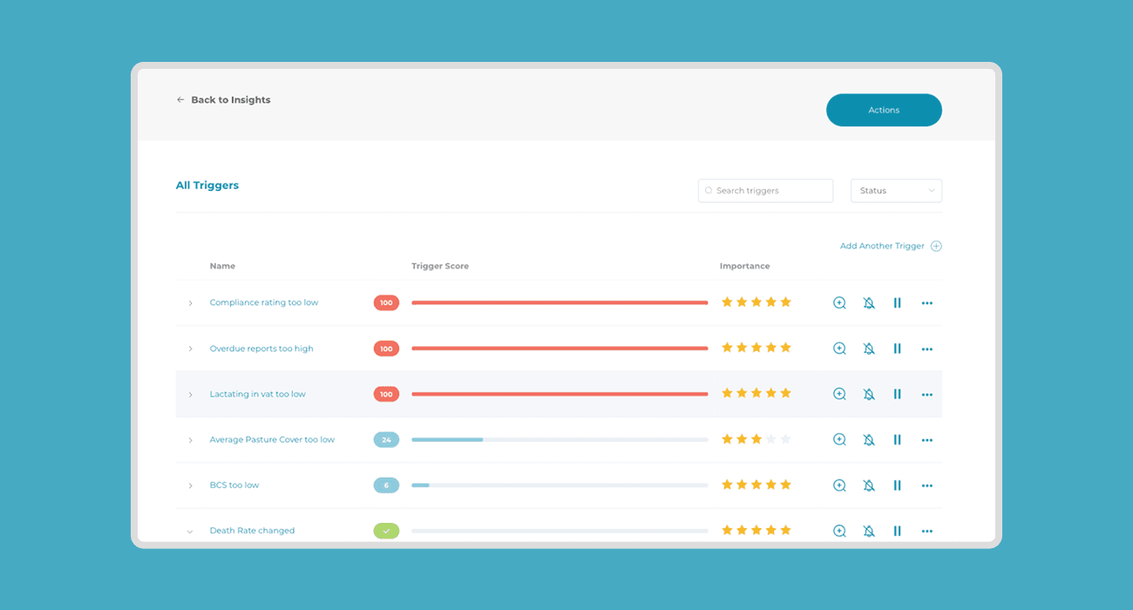Set fourth star rating for Average Pasture Cover
Viewport: 1133px width, 610px height.
[x=770, y=438]
